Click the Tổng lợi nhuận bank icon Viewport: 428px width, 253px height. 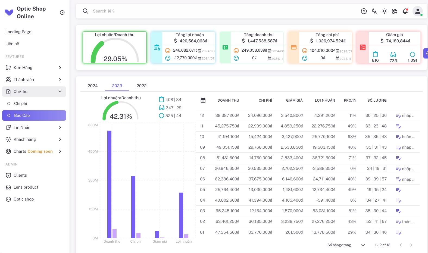click(x=157, y=47)
